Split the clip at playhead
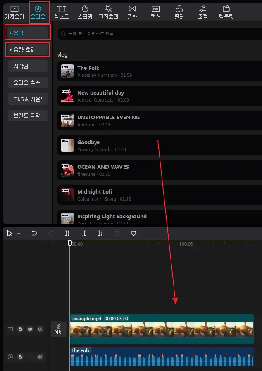This screenshot has height=371, width=262. click(x=67, y=233)
